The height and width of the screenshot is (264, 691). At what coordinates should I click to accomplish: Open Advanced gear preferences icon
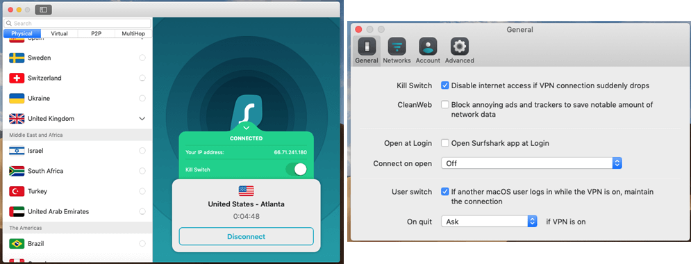459,47
